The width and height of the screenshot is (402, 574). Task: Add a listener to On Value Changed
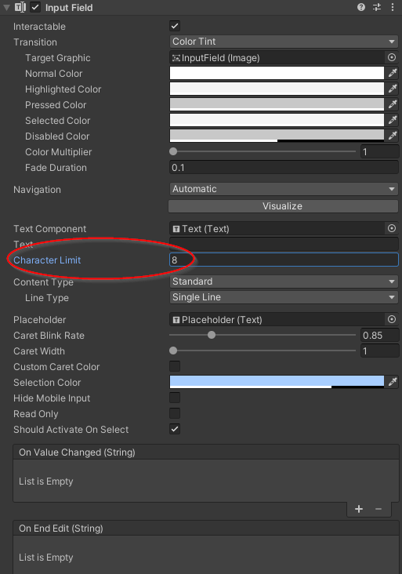[x=359, y=509]
